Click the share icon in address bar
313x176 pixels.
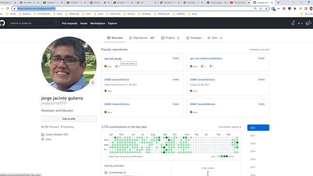point(261,9)
